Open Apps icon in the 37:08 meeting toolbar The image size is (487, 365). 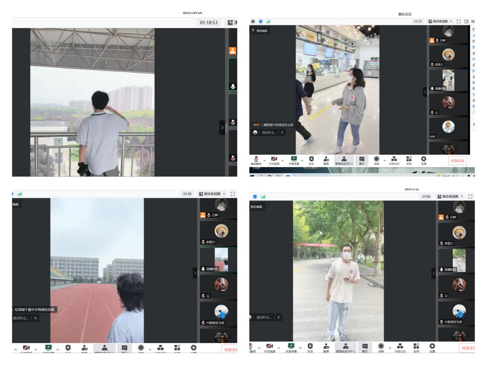[x=416, y=347]
